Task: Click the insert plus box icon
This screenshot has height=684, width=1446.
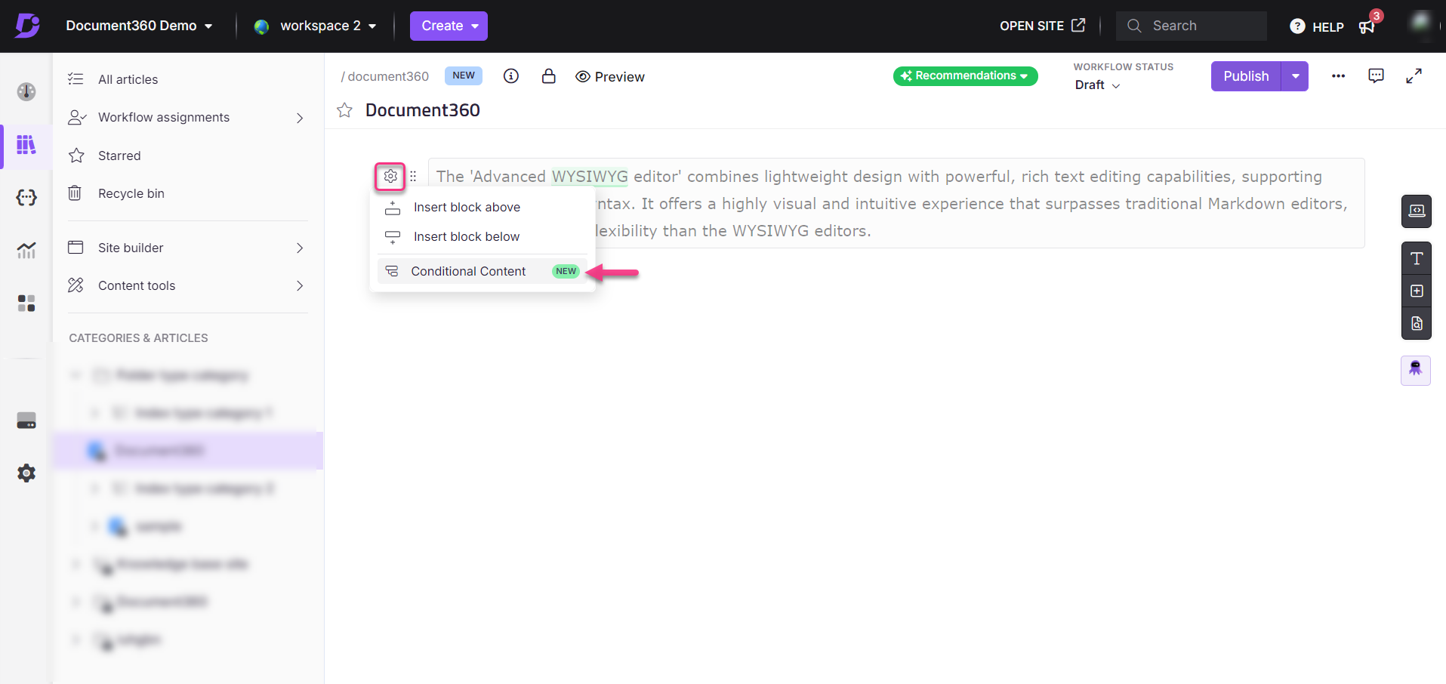Action: tap(1417, 291)
